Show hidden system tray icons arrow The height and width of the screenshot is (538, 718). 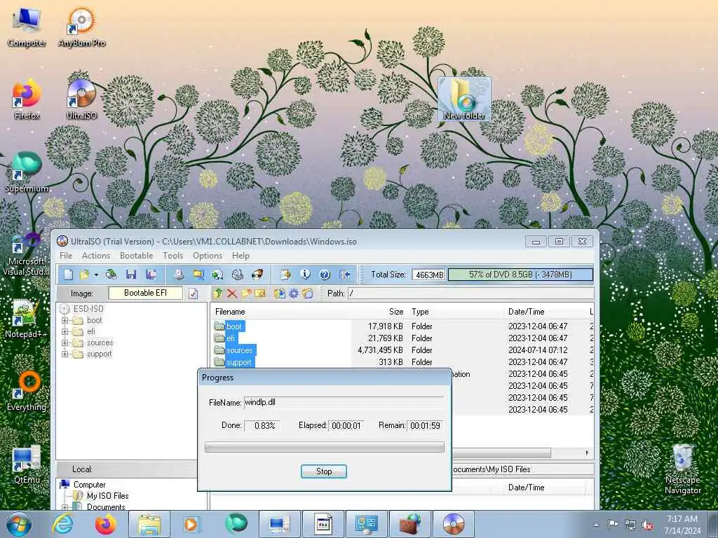click(596, 525)
